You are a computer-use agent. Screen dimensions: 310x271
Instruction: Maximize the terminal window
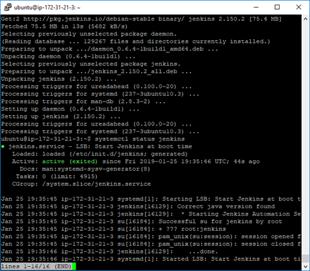point(277,7)
